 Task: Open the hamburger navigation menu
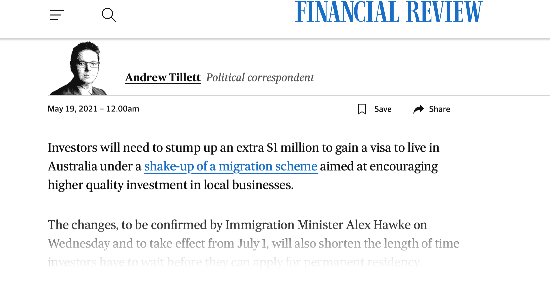pyautogui.click(x=57, y=15)
